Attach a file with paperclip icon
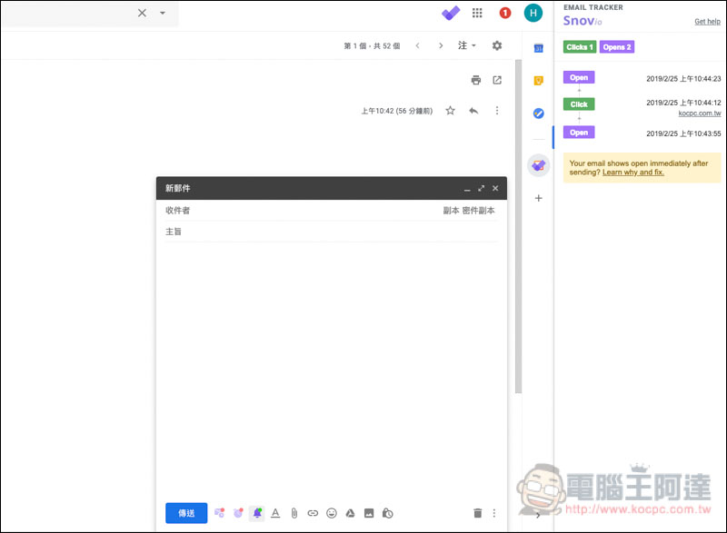The height and width of the screenshot is (533, 727). pyautogui.click(x=294, y=513)
